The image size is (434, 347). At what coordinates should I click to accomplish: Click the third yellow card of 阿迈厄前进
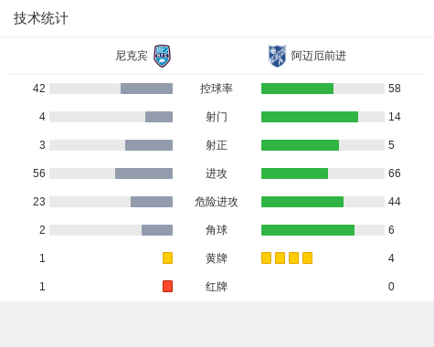tap(293, 258)
